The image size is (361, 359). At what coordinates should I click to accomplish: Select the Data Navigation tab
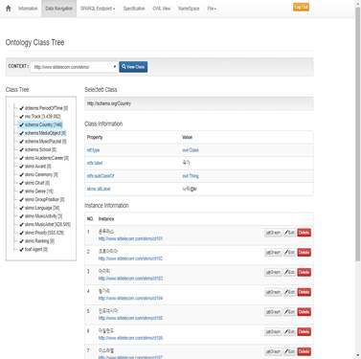click(58, 9)
